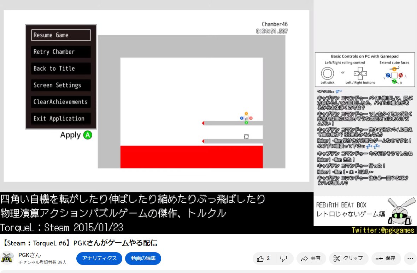Create a clip with クリップ button
The width and height of the screenshot is (417, 273).
pos(348,259)
